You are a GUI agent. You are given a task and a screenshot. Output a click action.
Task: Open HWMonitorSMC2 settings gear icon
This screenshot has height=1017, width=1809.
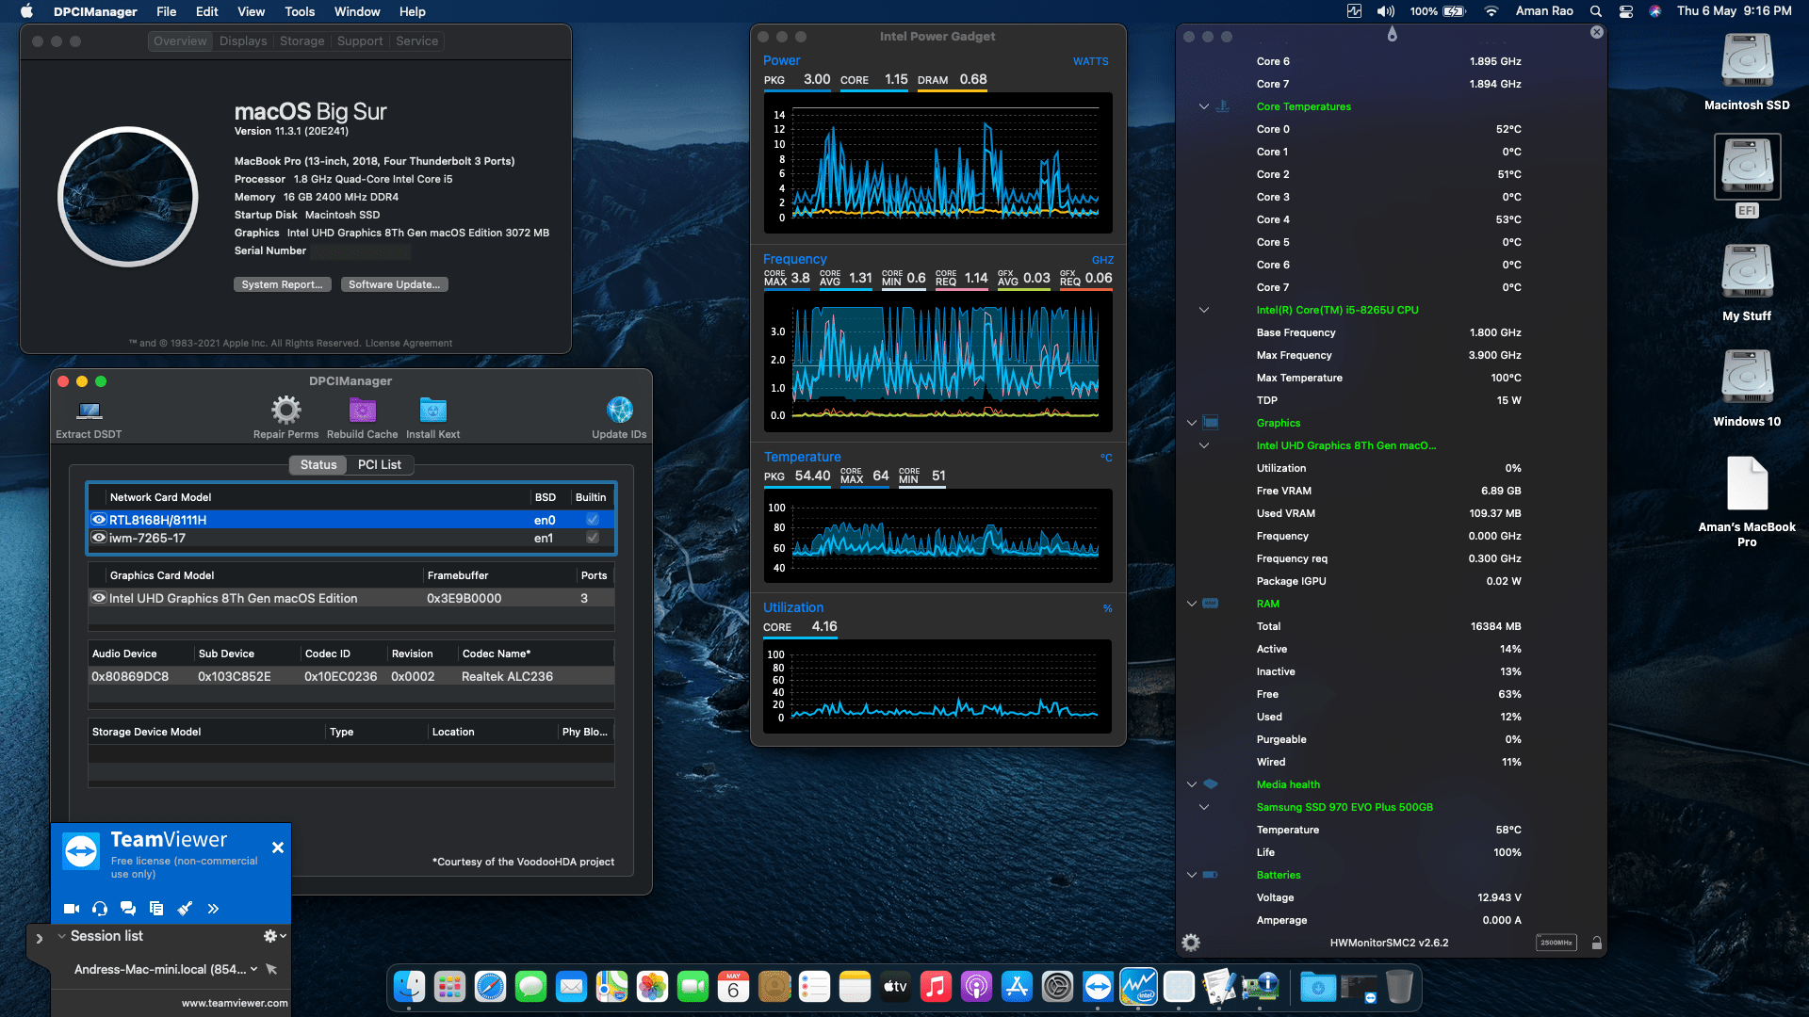click(x=1191, y=943)
